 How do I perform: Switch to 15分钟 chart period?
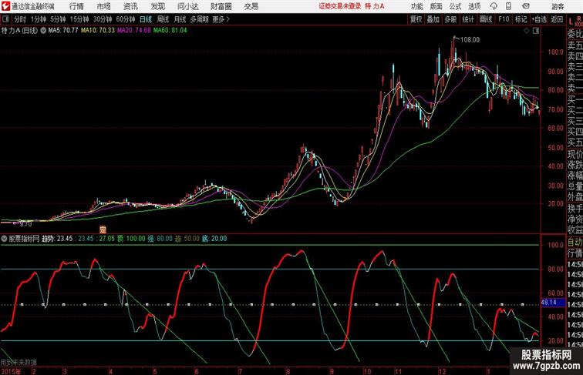pyautogui.click(x=79, y=19)
